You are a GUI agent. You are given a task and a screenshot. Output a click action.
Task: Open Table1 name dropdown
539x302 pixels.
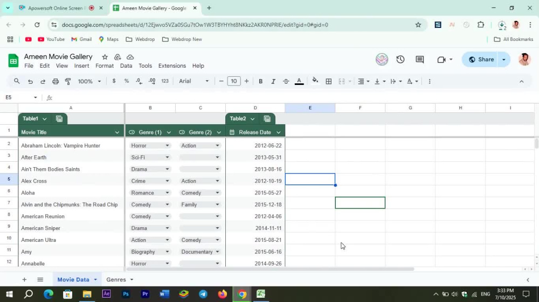point(45,119)
